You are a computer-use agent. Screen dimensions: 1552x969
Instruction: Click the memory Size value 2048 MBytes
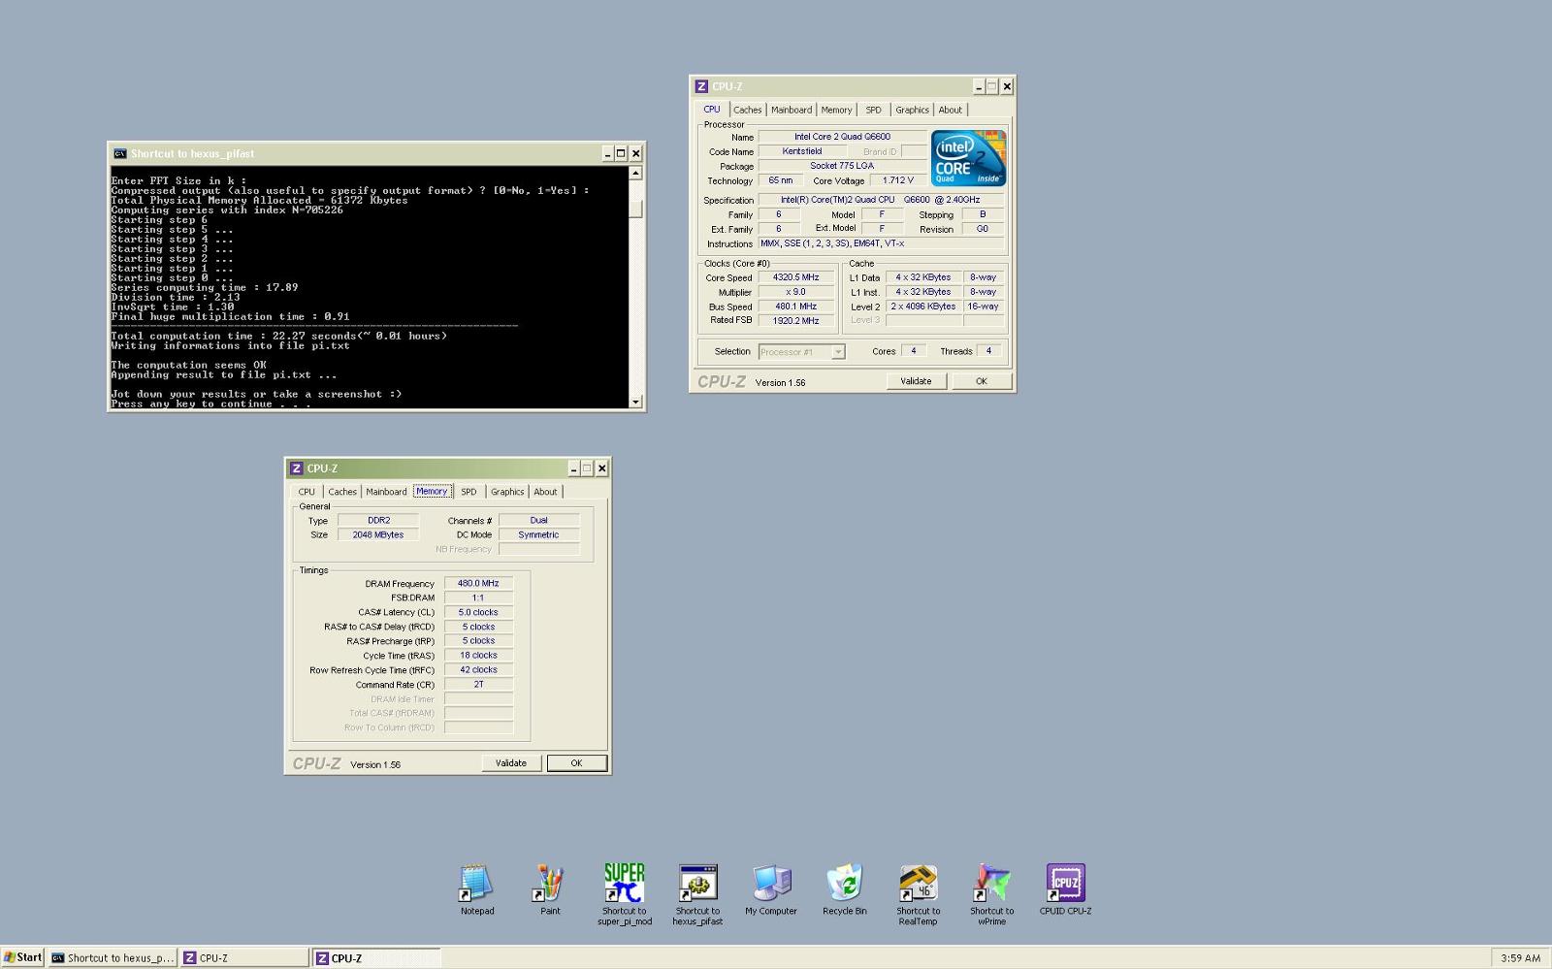378,535
